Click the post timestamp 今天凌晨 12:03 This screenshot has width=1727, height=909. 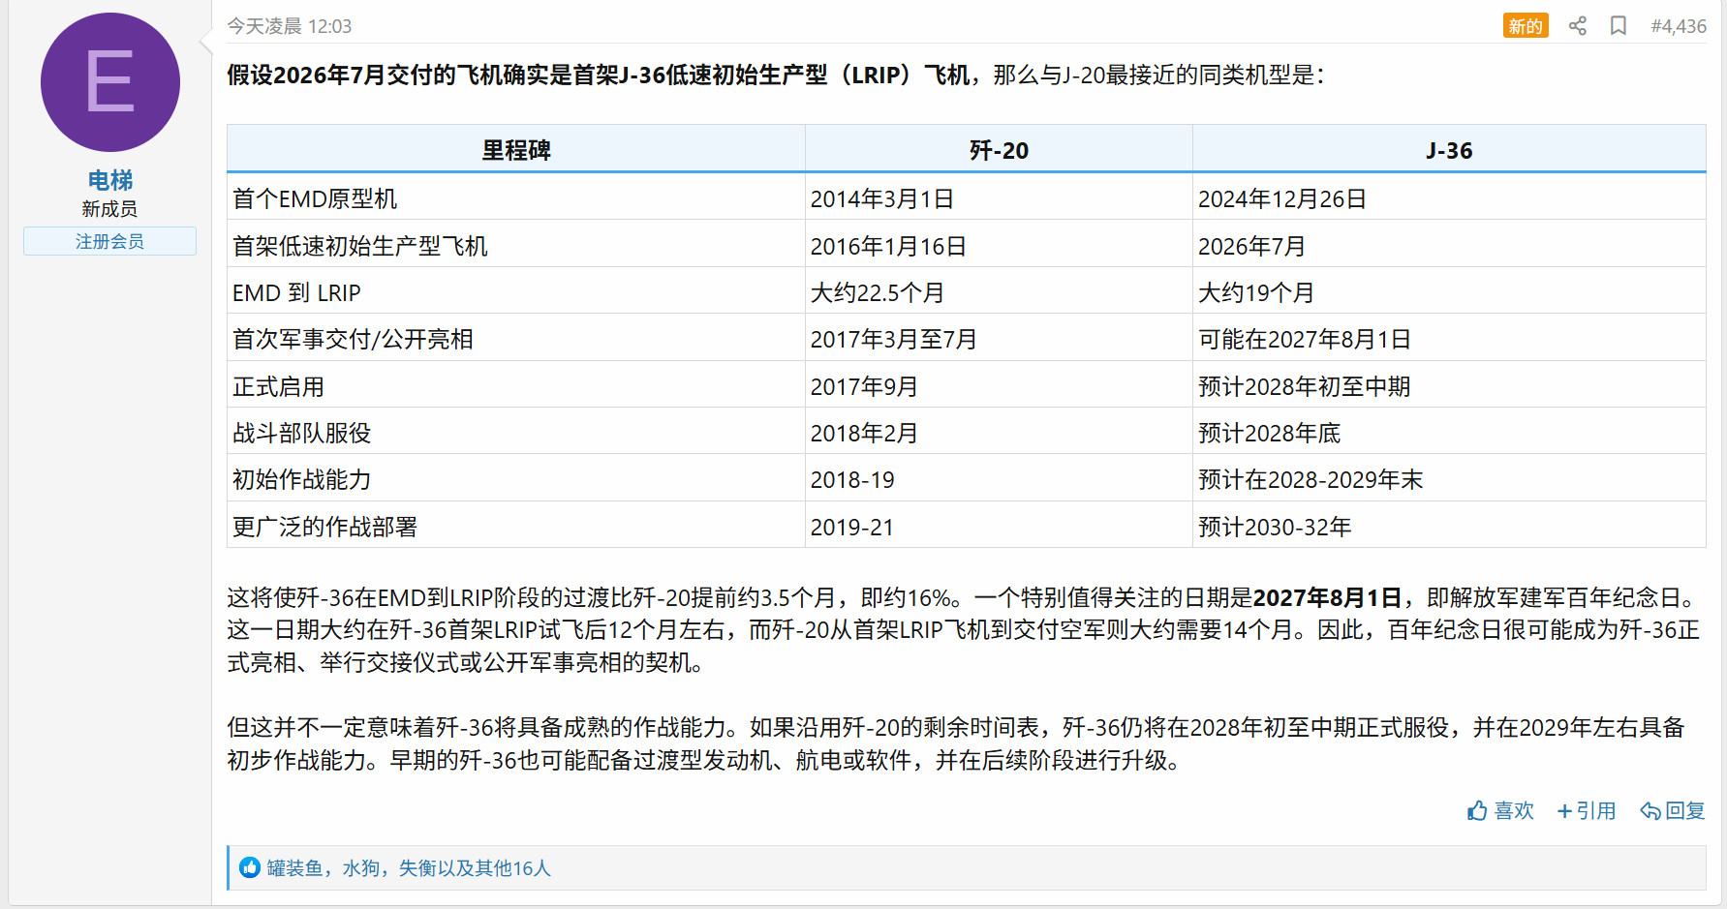(x=290, y=26)
